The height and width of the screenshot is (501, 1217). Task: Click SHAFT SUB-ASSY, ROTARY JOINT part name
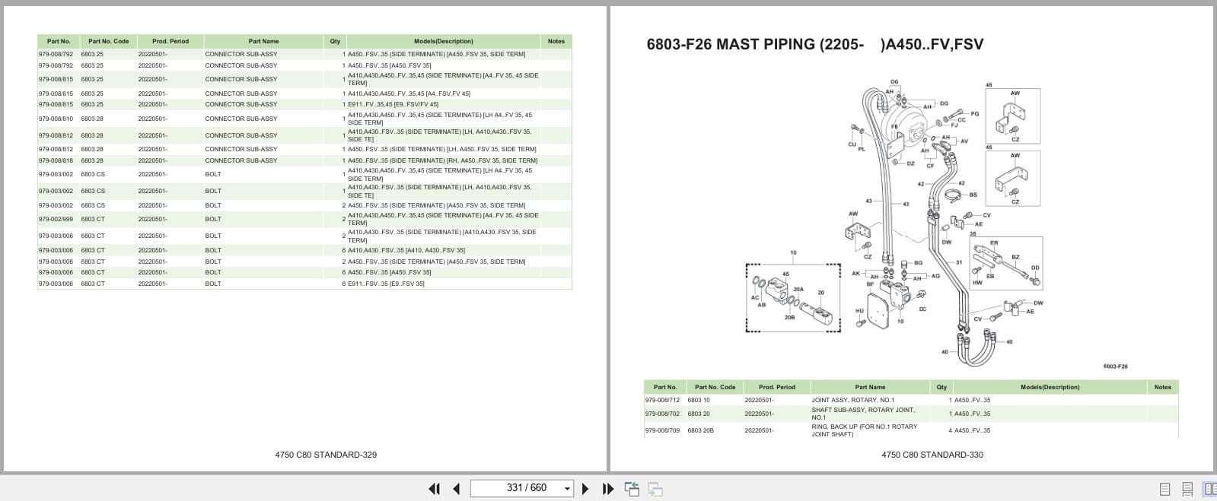point(863,414)
